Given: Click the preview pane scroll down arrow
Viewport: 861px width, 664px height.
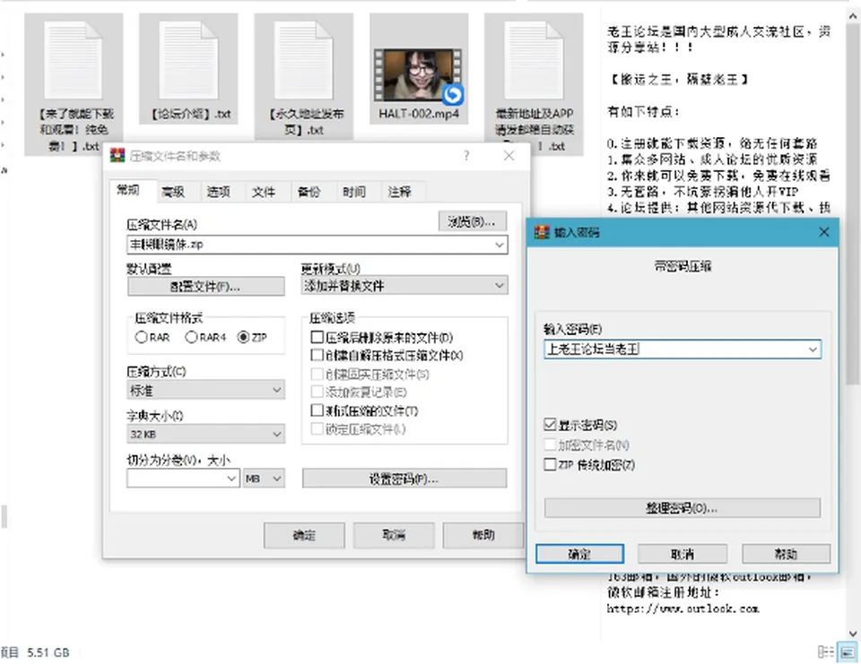Looking at the screenshot, I should (853, 634).
